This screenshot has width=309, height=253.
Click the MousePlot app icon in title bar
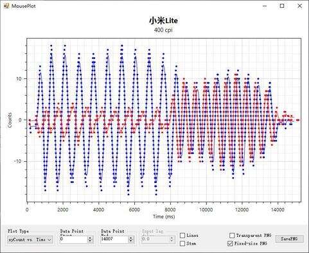point(6,6)
